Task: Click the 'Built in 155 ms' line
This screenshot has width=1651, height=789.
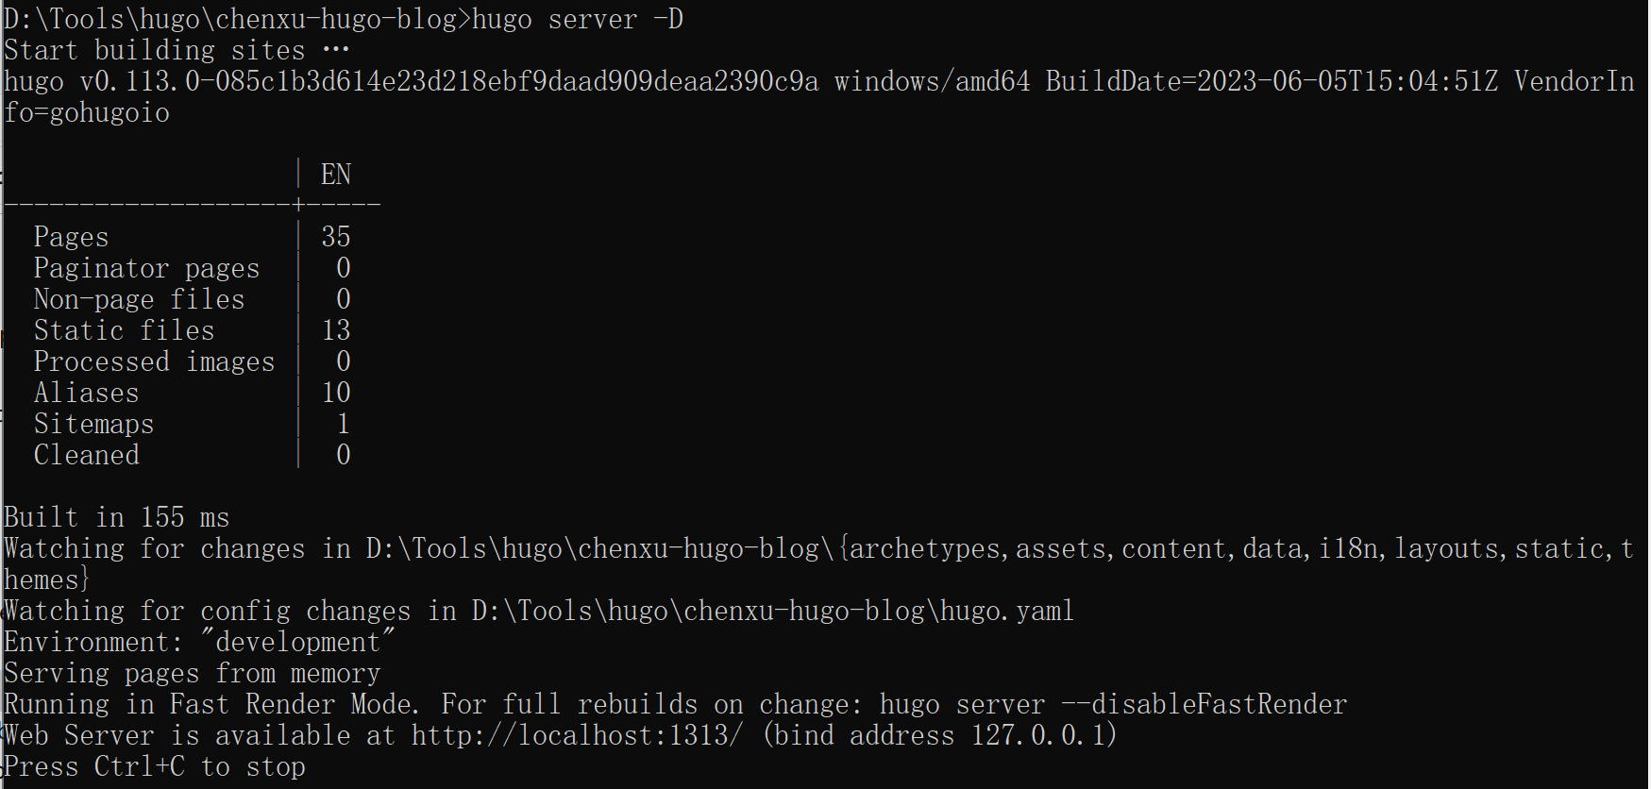Action: point(117,517)
